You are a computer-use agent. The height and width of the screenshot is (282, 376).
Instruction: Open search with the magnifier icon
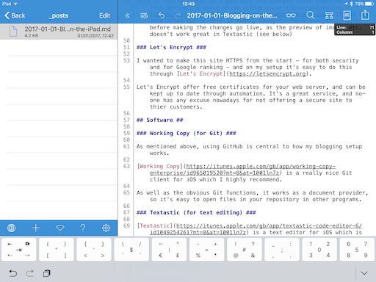click(x=310, y=15)
